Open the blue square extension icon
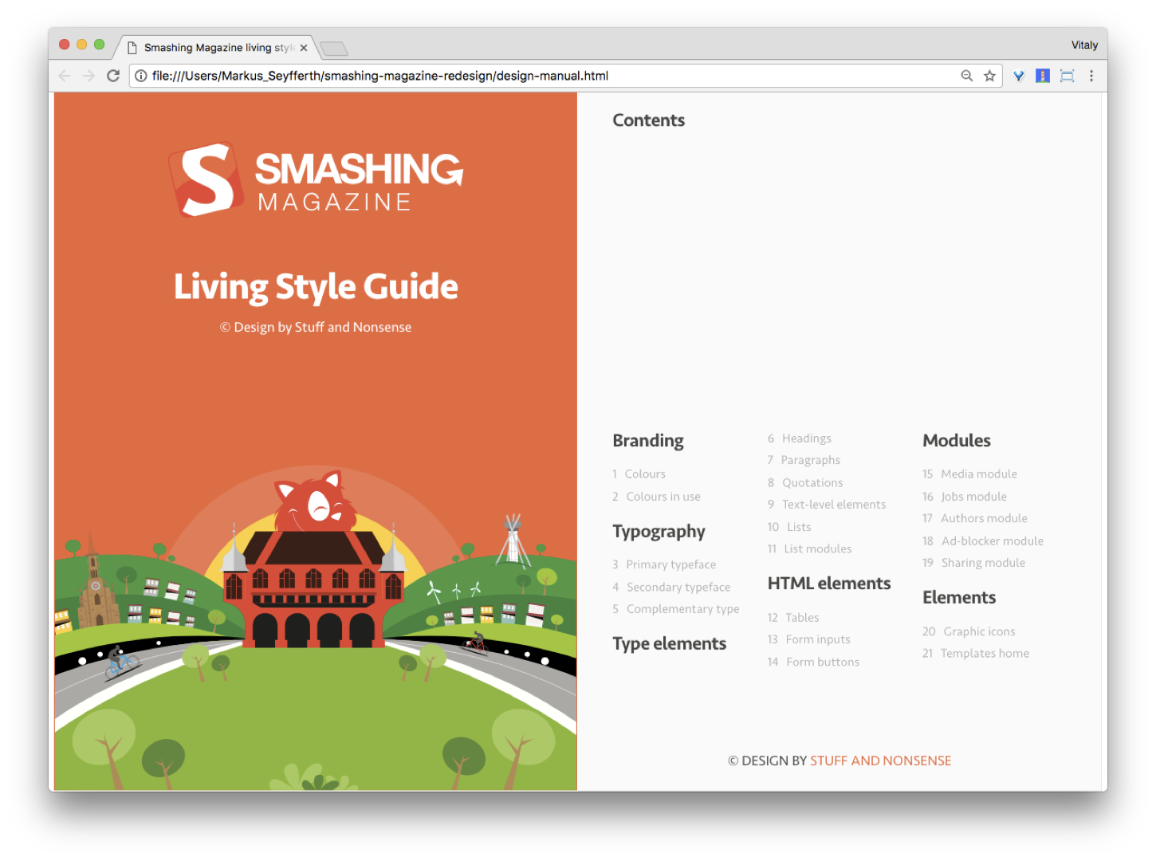The width and height of the screenshot is (1156, 861). coord(1043,76)
